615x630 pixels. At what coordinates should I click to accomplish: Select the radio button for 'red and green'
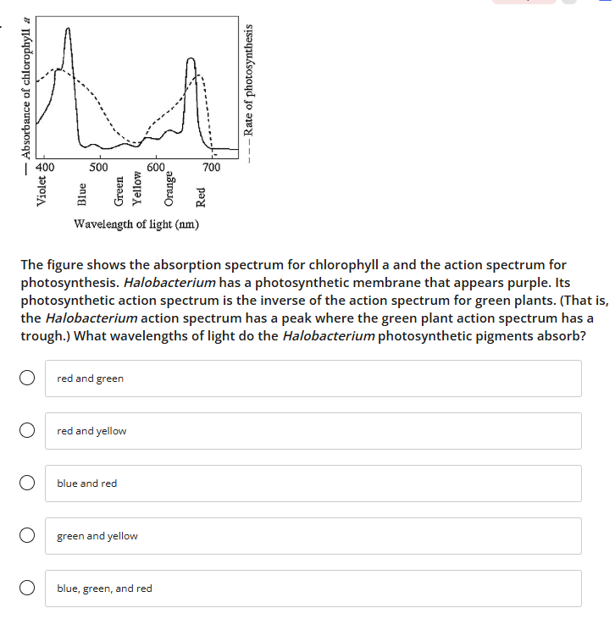(28, 379)
